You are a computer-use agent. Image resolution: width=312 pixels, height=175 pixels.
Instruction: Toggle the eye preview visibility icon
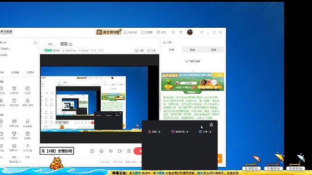111,151
